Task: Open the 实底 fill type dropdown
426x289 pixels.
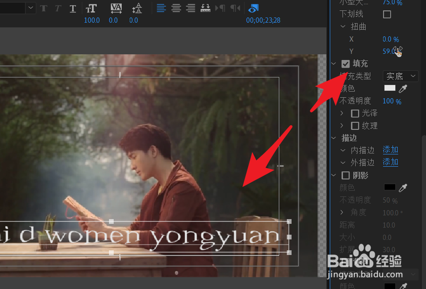Action: tap(400, 76)
